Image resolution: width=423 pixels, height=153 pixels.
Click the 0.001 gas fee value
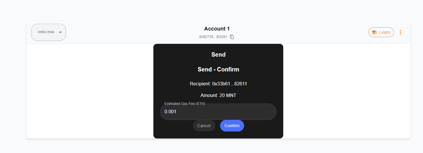170,112
